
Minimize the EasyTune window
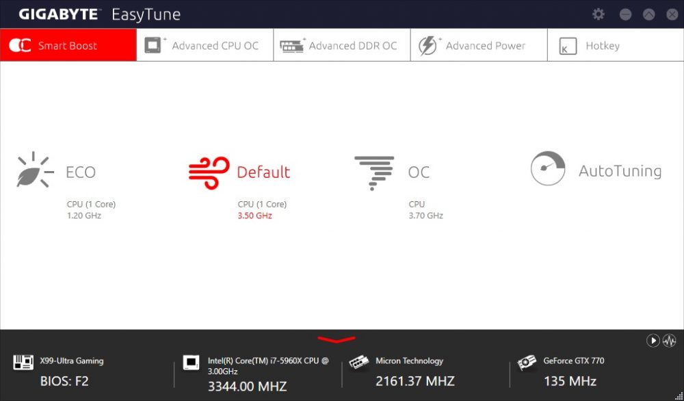tap(626, 14)
